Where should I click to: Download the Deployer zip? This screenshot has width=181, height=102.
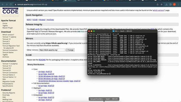click(x=40, y=90)
